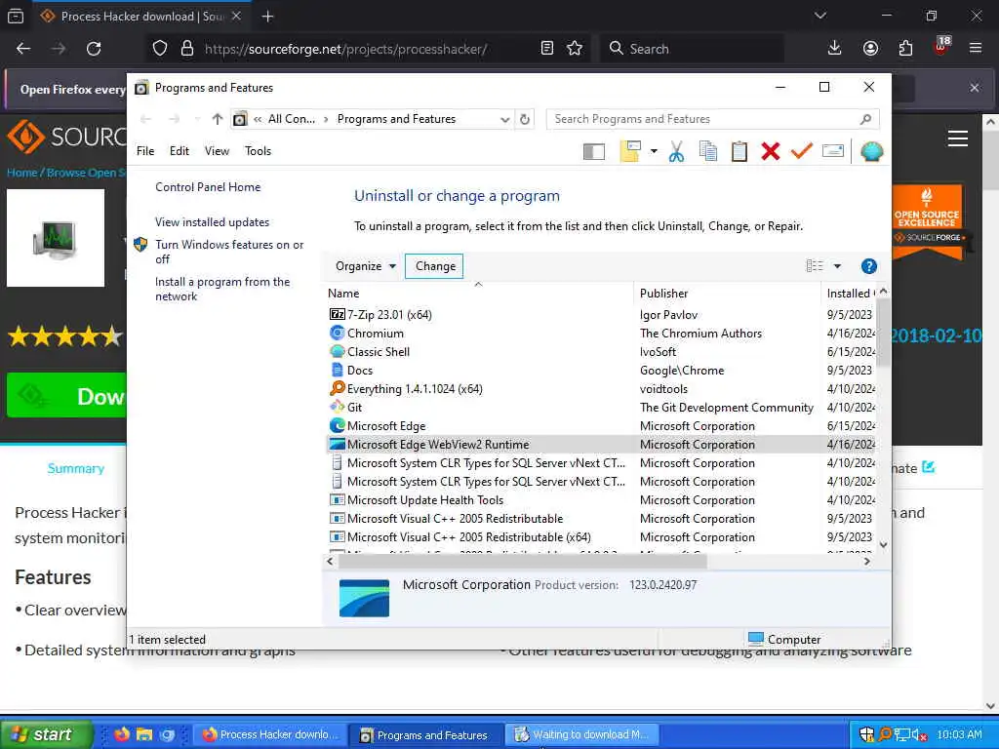
Task: Select the Chromium program row
Action: (600, 334)
